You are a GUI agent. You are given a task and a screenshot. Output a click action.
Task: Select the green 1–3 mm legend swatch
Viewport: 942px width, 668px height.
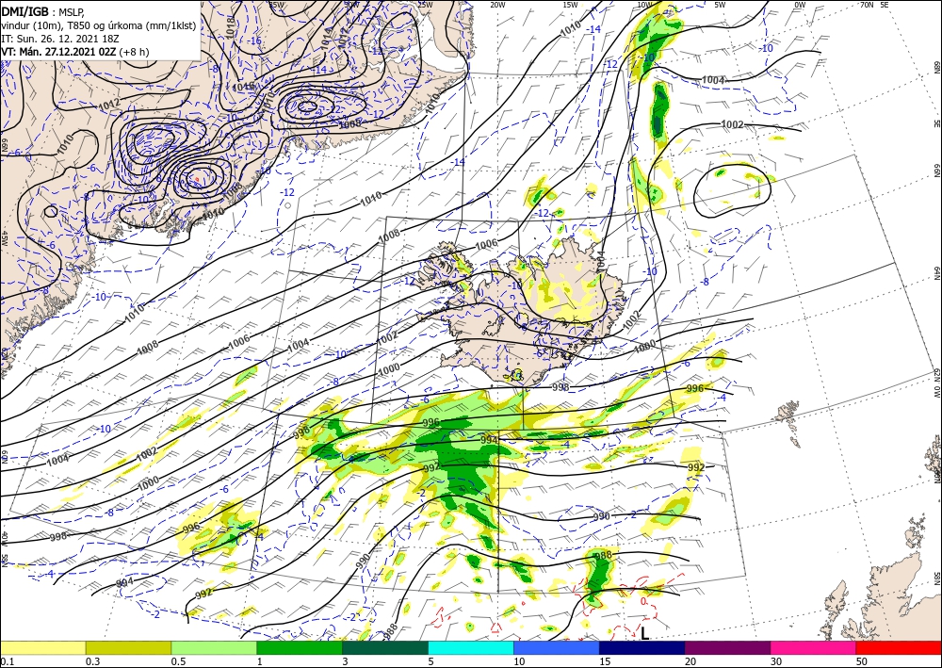click(300, 647)
